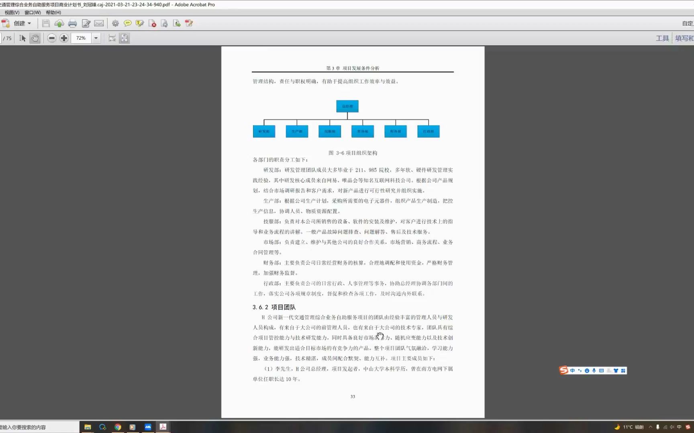694x433 pixels.
Task: Click the extract/insert page icon
Action: click(177, 23)
